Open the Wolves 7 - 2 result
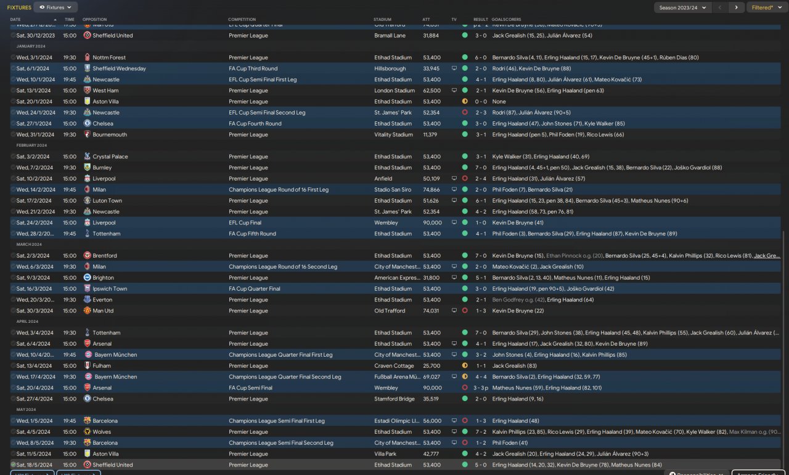789x475 pixels. point(480,432)
